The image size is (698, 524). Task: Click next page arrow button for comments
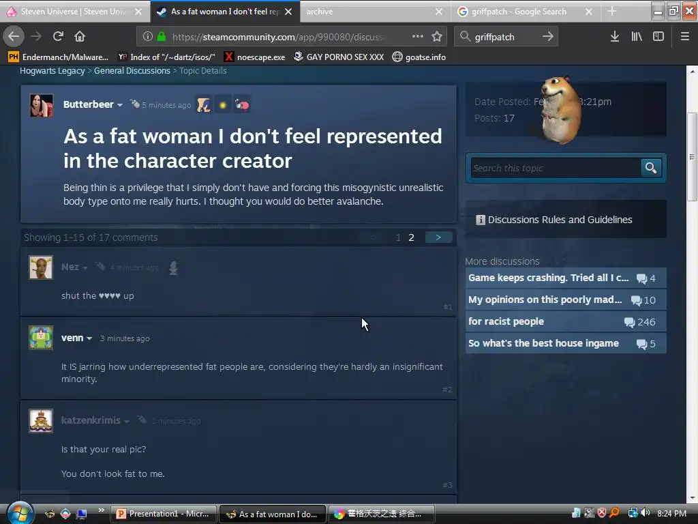click(438, 237)
